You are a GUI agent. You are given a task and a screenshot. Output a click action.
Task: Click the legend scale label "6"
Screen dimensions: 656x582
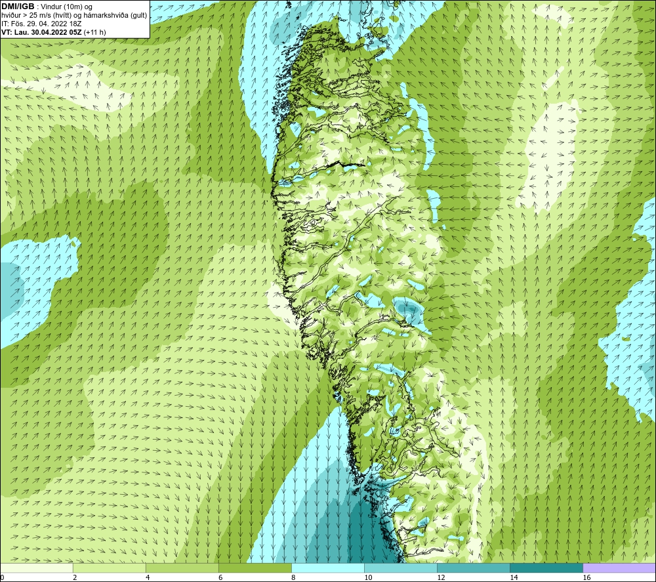pos(220,577)
